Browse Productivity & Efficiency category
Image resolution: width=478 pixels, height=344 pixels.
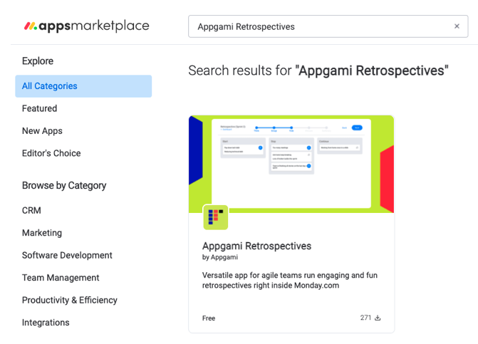point(70,300)
